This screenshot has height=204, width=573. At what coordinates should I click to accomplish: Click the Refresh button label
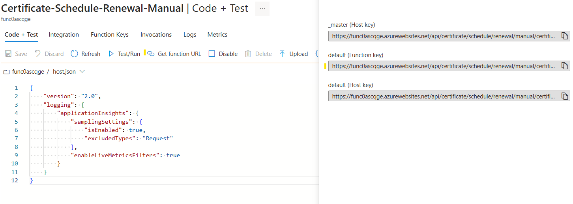click(x=91, y=54)
